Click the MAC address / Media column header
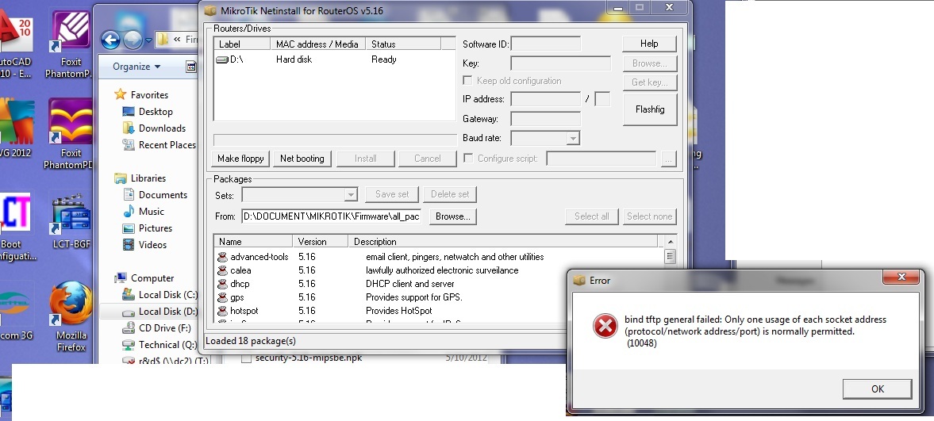The height and width of the screenshot is (421, 934). tap(317, 44)
